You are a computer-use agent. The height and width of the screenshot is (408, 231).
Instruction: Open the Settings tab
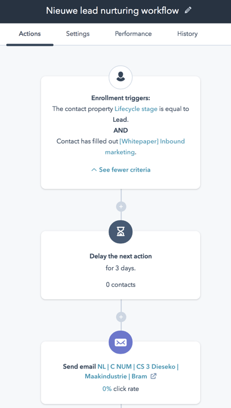(x=78, y=34)
